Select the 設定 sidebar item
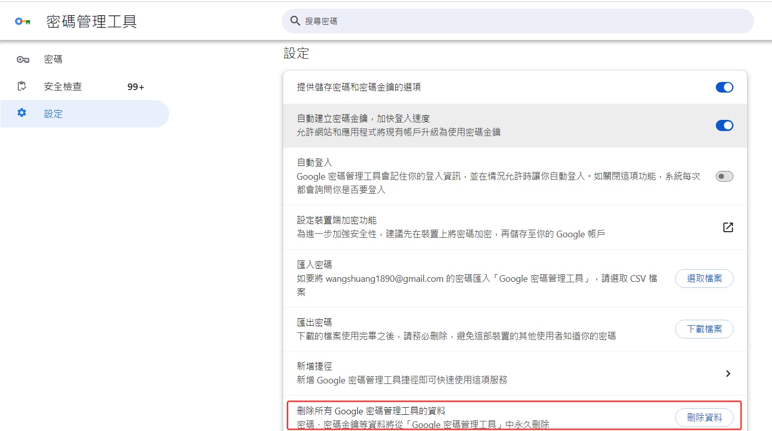Viewport: 772px width, 431px height. coord(85,114)
